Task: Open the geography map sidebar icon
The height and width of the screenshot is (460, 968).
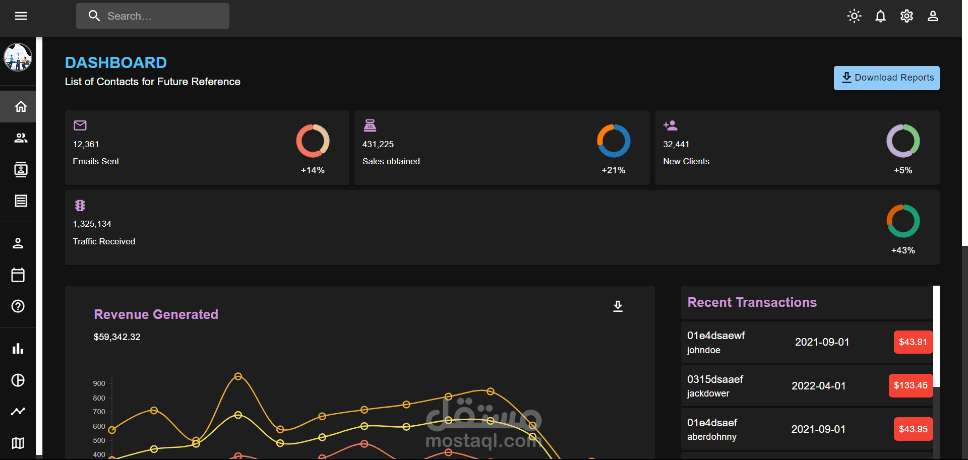Action: click(x=18, y=443)
